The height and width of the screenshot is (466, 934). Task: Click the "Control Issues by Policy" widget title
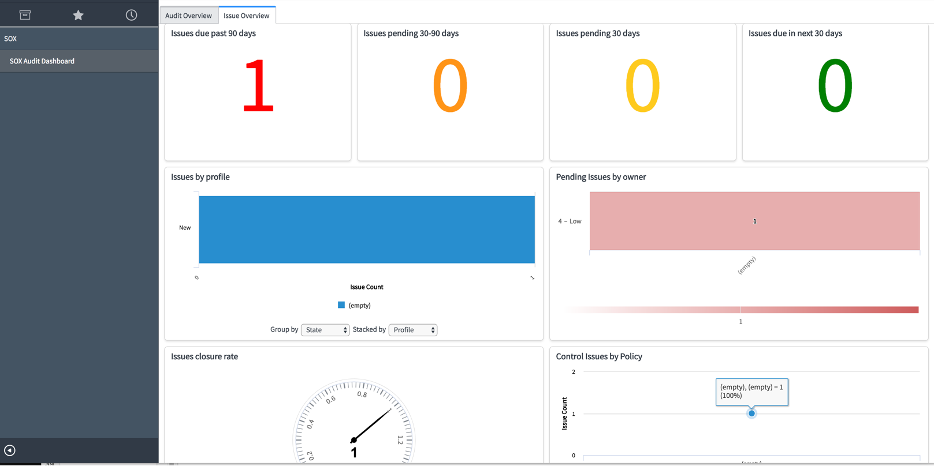599,356
